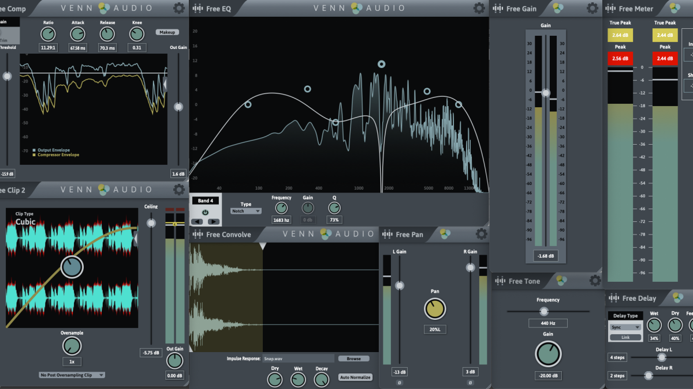The image size is (693, 389).
Task: Click the Delay L 4 steps field
Action: [x=617, y=357]
